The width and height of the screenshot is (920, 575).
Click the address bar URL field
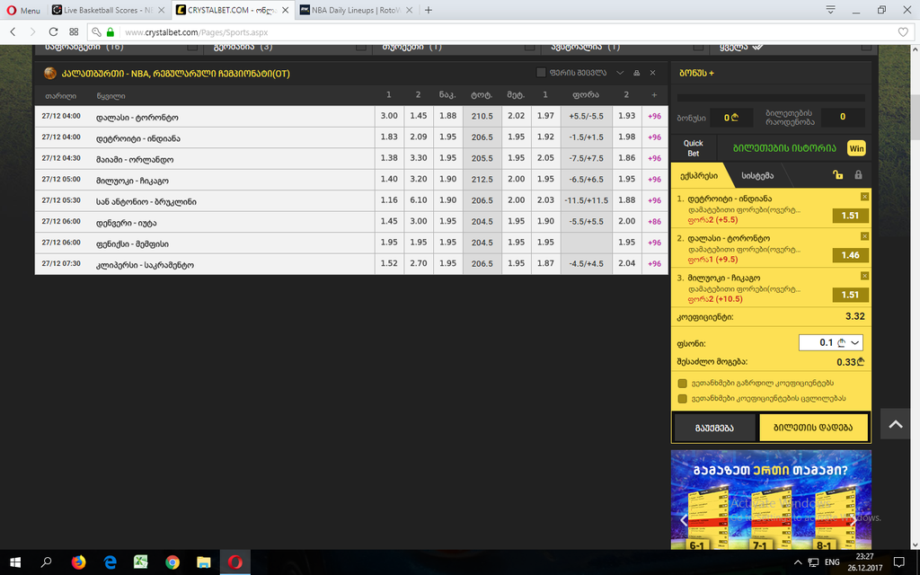tap(500, 32)
